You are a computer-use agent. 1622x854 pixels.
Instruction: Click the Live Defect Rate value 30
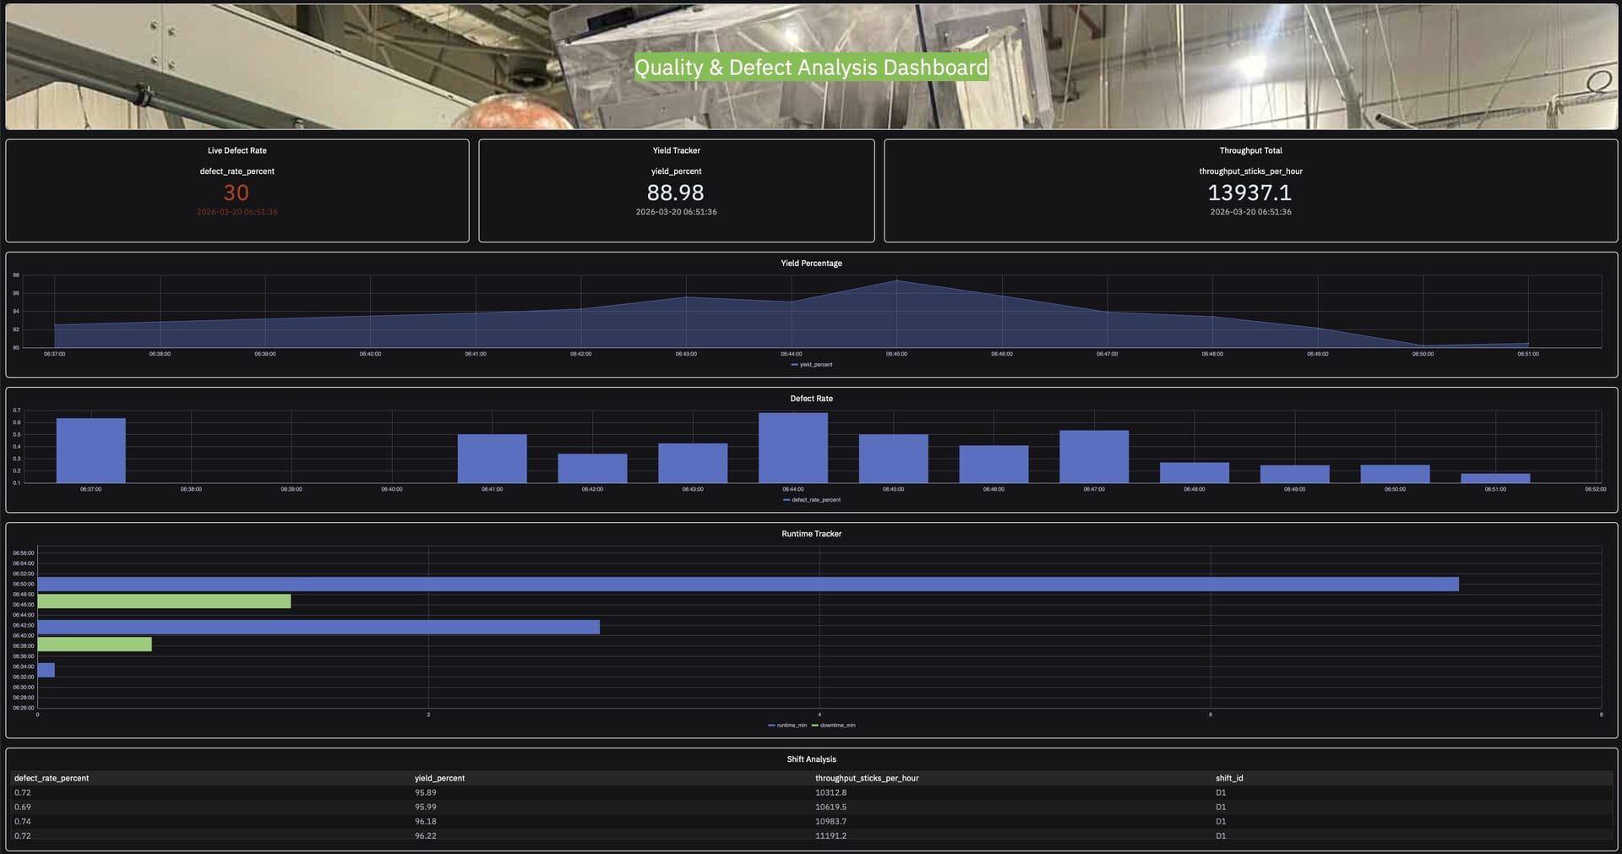(x=237, y=193)
